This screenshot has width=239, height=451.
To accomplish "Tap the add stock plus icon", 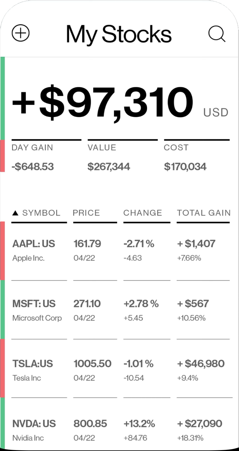I will click(x=21, y=33).
